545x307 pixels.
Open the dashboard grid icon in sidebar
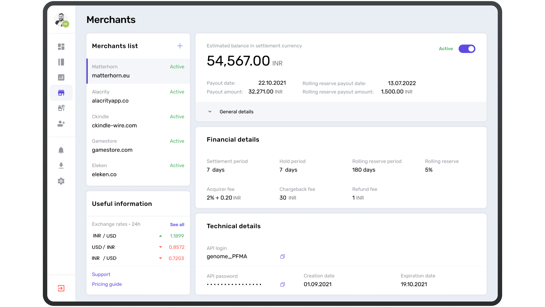[61, 47]
